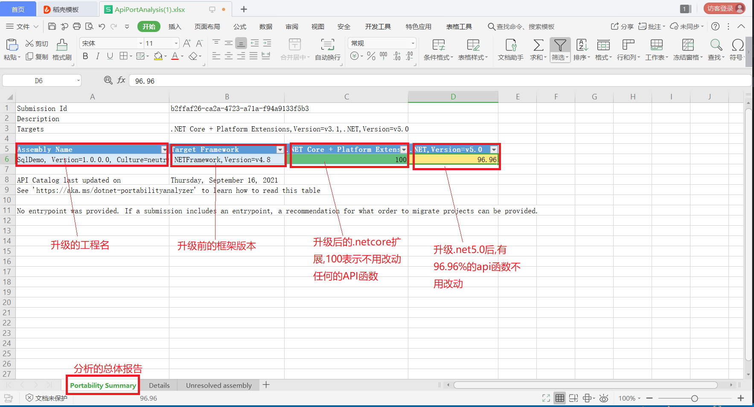Screen dimensions: 754x407
Task: Toggle Wrap Text (自动换行)
Action: coord(328,49)
